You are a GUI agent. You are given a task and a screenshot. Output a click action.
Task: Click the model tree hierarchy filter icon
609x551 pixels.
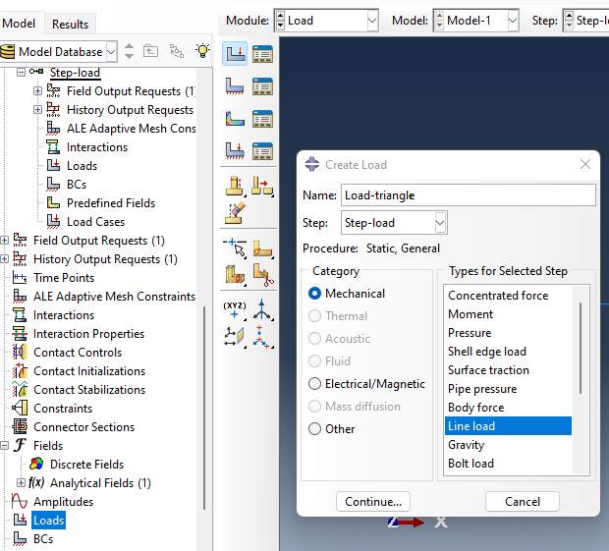(177, 51)
